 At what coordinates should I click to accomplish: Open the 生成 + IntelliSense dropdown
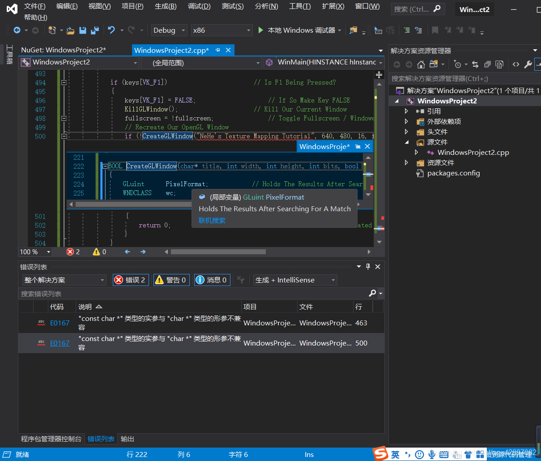295,280
